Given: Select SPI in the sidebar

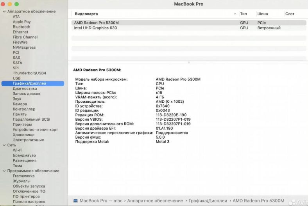Looking at the screenshot, I should click(x=16, y=68).
